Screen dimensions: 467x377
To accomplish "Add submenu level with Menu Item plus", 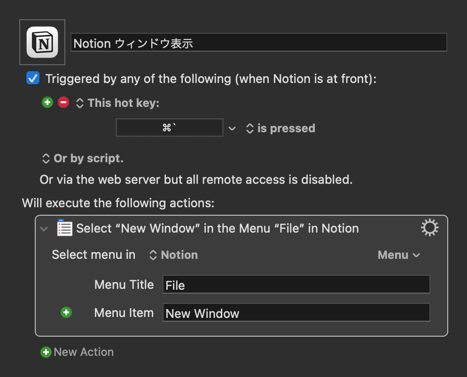I will point(66,312).
